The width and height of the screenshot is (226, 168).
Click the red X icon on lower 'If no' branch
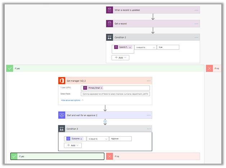click(110, 156)
